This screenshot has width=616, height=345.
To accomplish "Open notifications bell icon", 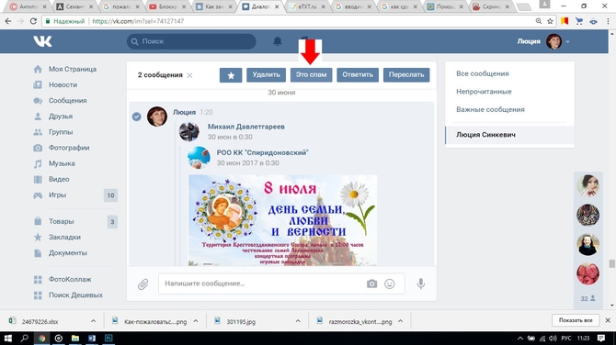I will coord(278,41).
